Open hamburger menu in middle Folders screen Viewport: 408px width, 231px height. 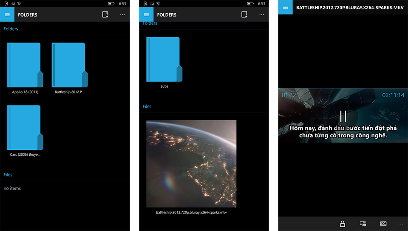point(146,14)
